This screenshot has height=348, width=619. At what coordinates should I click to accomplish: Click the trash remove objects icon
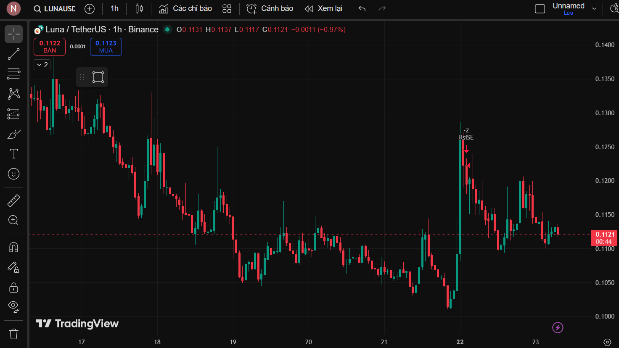point(14,334)
